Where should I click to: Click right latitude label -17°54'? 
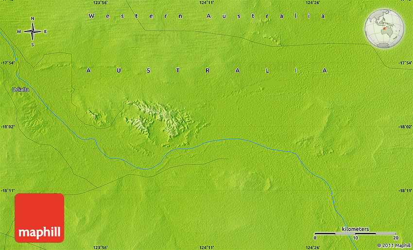405,63
